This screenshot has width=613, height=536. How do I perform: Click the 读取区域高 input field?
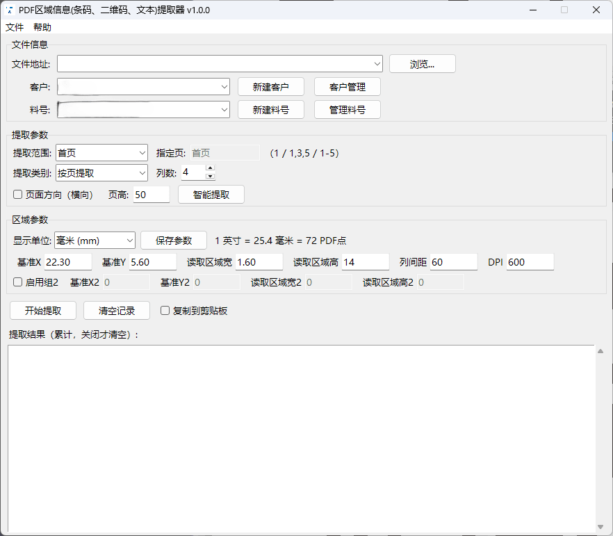point(366,262)
